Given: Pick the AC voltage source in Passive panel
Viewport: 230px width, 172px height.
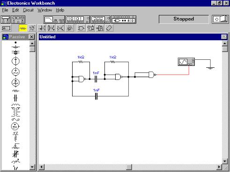Looking at the screenshot, I should pos(15,72).
